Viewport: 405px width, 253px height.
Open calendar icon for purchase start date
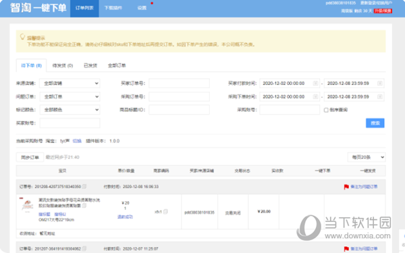[315, 96]
